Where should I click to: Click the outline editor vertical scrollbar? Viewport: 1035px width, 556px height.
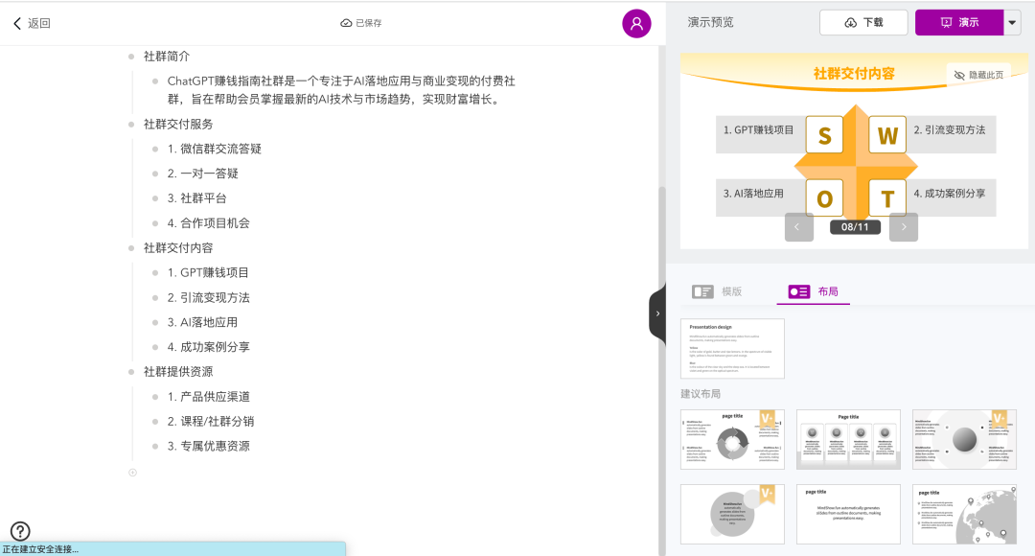pyautogui.click(x=661, y=370)
